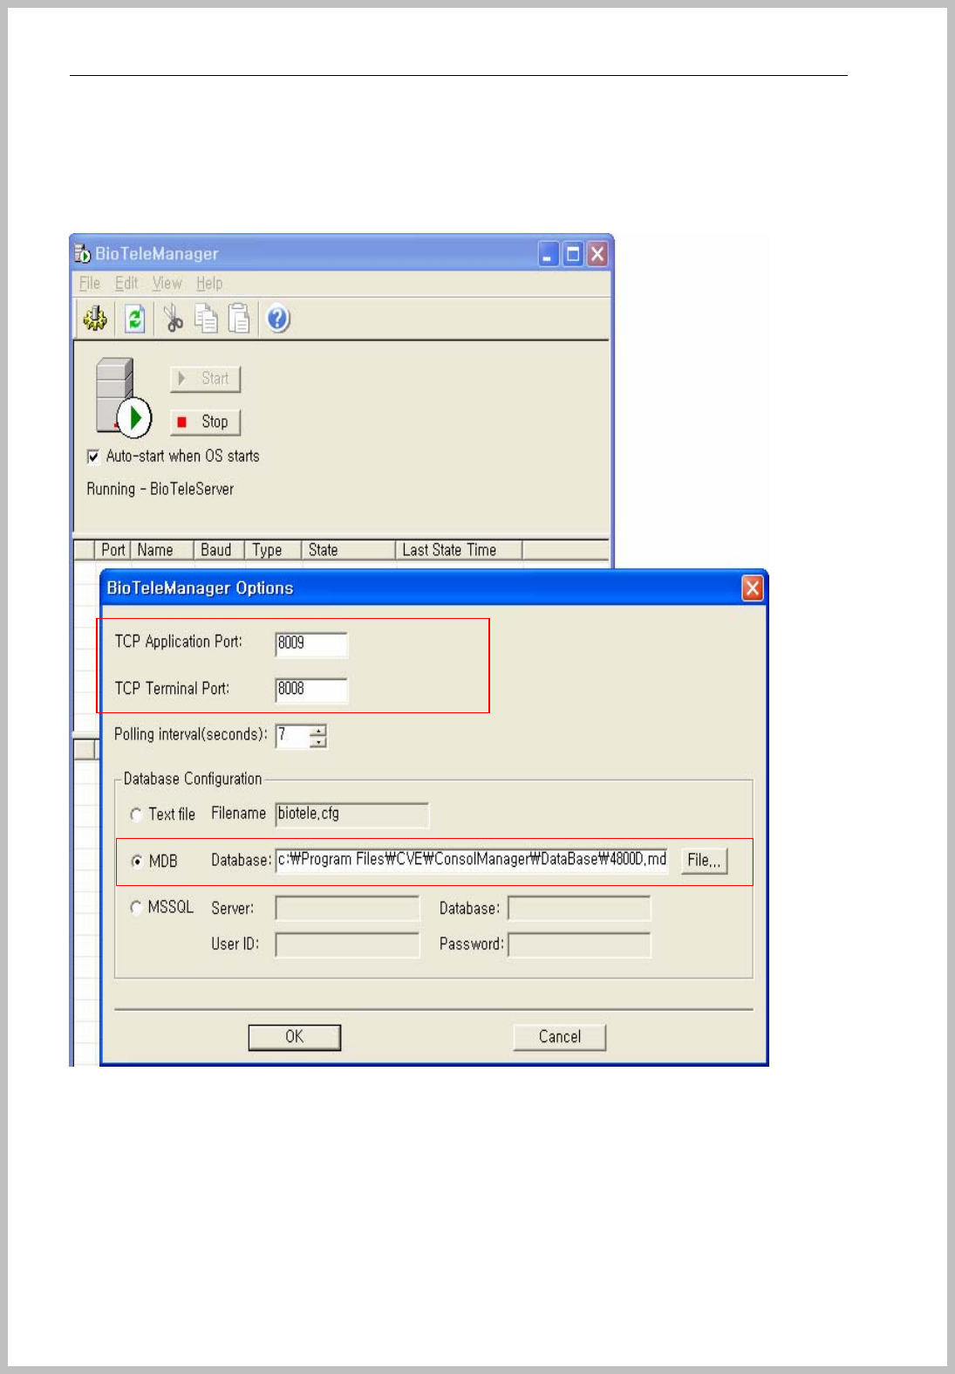Dismiss options with Cancel button
Viewport: 955px width, 1374px height.
559,1037
